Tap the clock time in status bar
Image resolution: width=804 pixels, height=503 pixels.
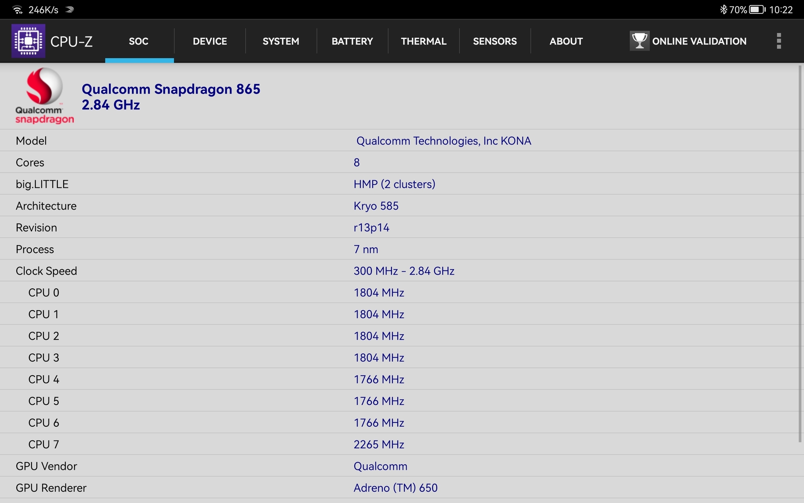[x=781, y=10]
